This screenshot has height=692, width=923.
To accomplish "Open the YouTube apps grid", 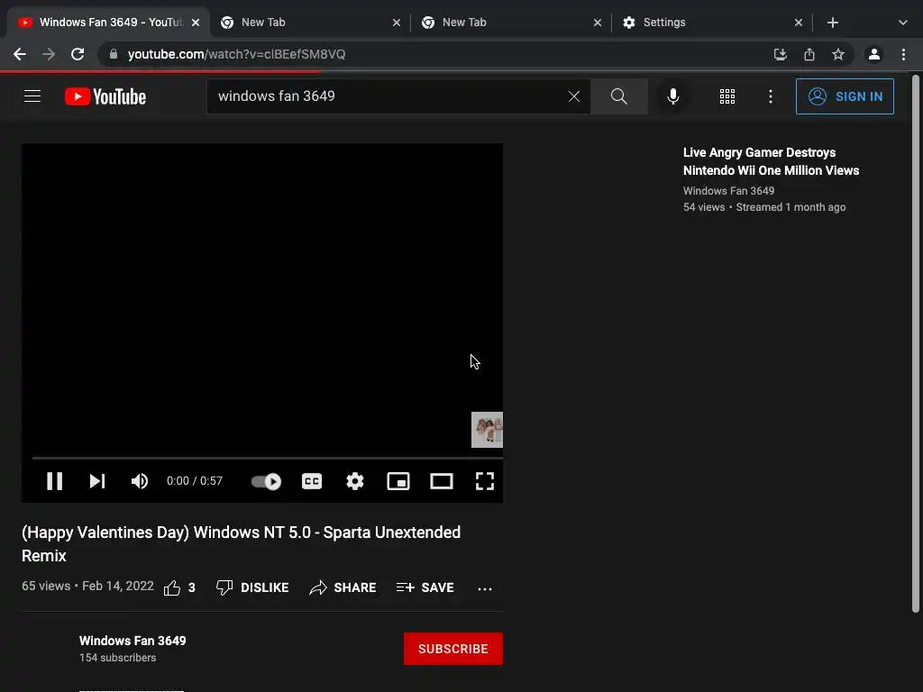I will [x=727, y=96].
